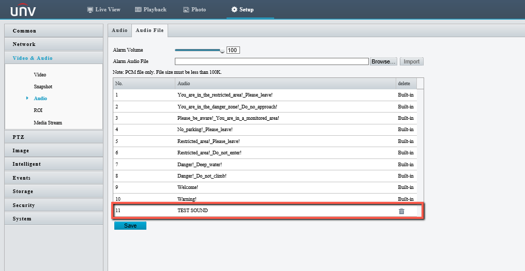Select the Please_be_aware! monitored area row
The image size is (525, 271).
point(265,118)
